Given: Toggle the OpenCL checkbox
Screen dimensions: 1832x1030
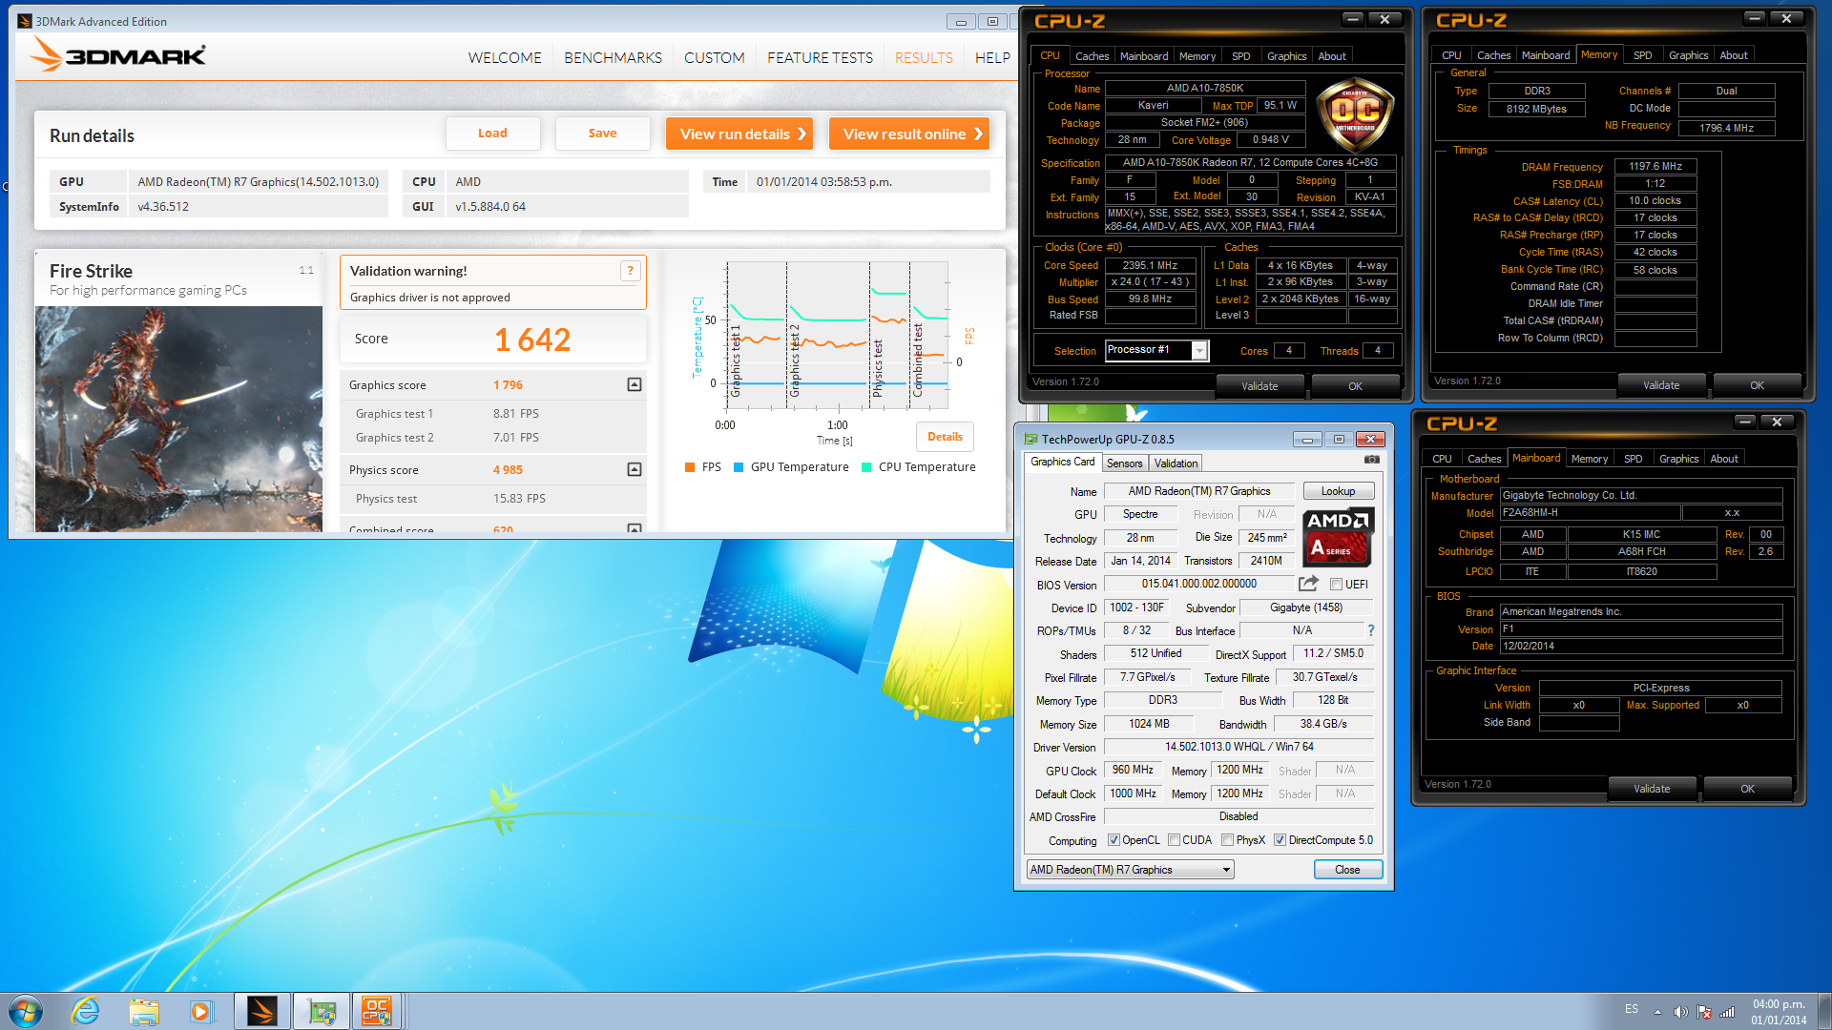Looking at the screenshot, I should [1114, 840].
